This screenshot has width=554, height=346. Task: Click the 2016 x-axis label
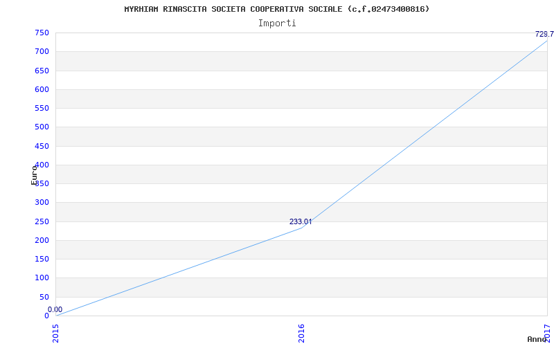coord(301,333)
